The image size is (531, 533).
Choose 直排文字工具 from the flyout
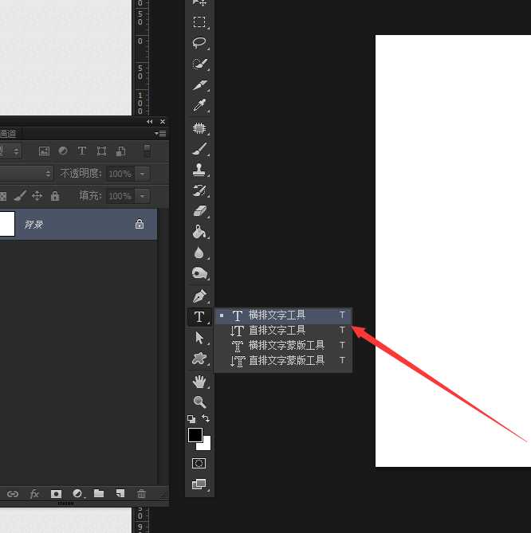[277, 330]
